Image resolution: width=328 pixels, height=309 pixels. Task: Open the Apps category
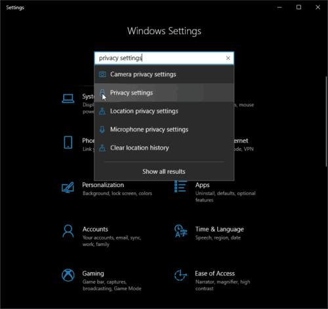(215, 192)
